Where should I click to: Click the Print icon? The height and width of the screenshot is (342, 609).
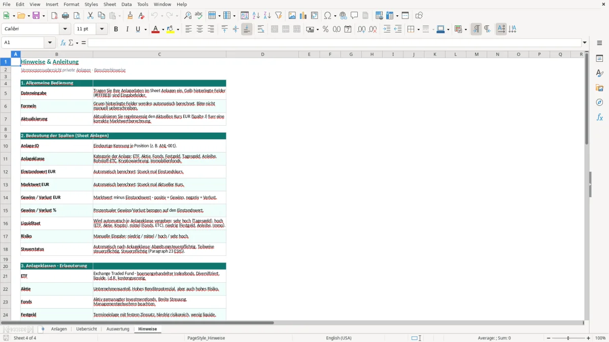[65, 16]
